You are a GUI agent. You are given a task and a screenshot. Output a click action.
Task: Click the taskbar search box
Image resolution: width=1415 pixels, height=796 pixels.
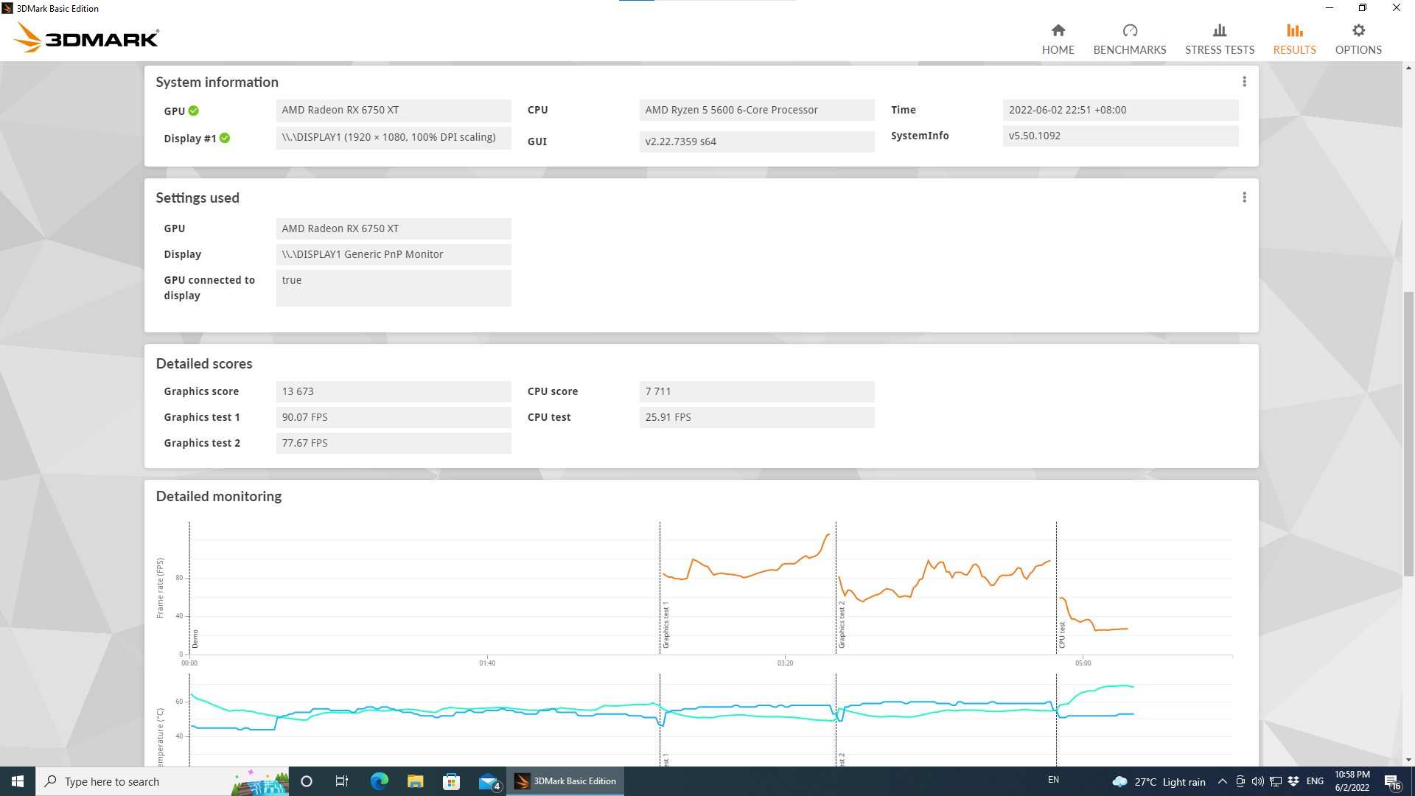point(162,781)
